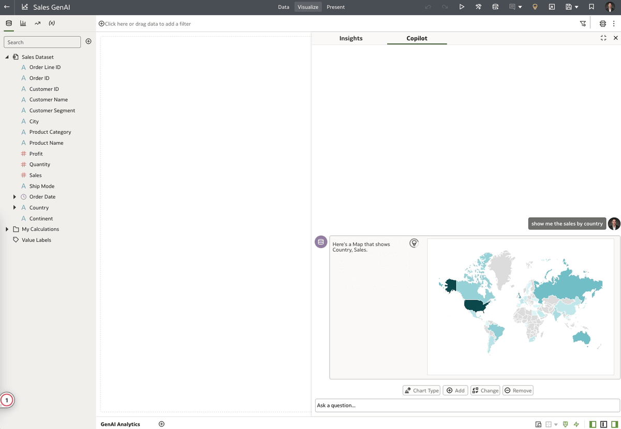Open the Insights lightbulb icon in top toolbar

[535, 7]
